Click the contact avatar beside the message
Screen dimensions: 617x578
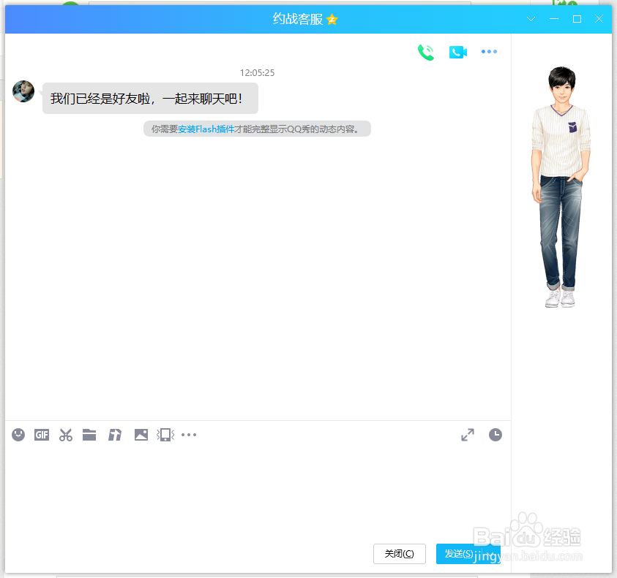[23, 91]
